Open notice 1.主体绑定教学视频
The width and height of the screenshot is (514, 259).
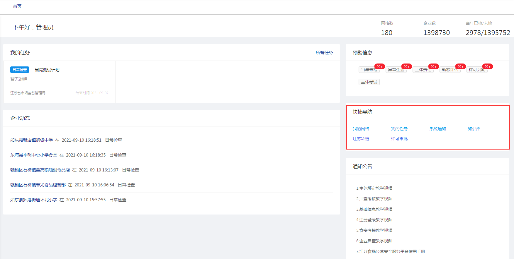tap(374, 188)
